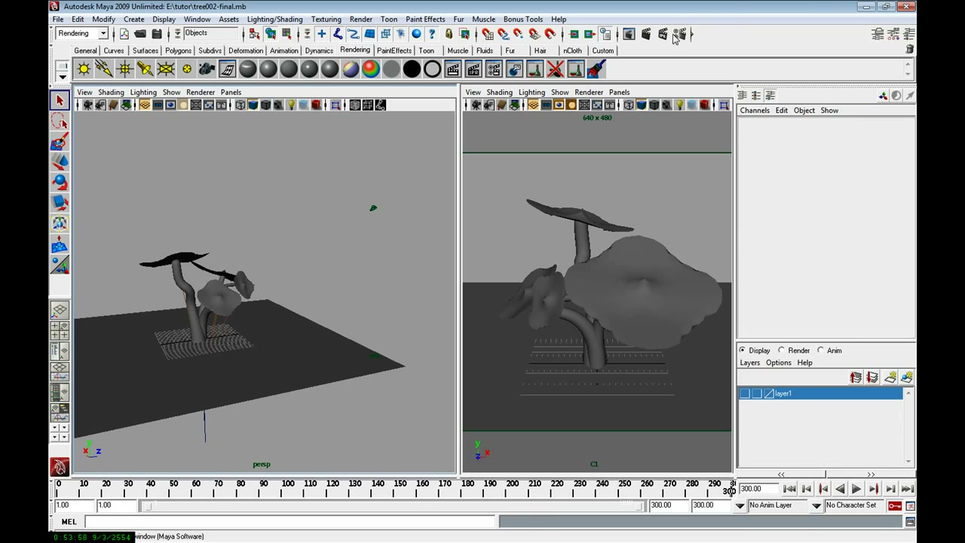Open the IPR render shelf button
This screenshot has width=965, height=543.
pyautogui.click(x=473, y=69)
